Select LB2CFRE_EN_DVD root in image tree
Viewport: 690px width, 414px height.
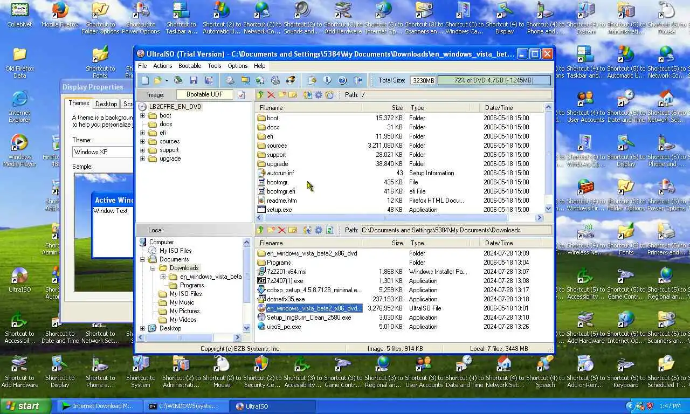[175, 107]
